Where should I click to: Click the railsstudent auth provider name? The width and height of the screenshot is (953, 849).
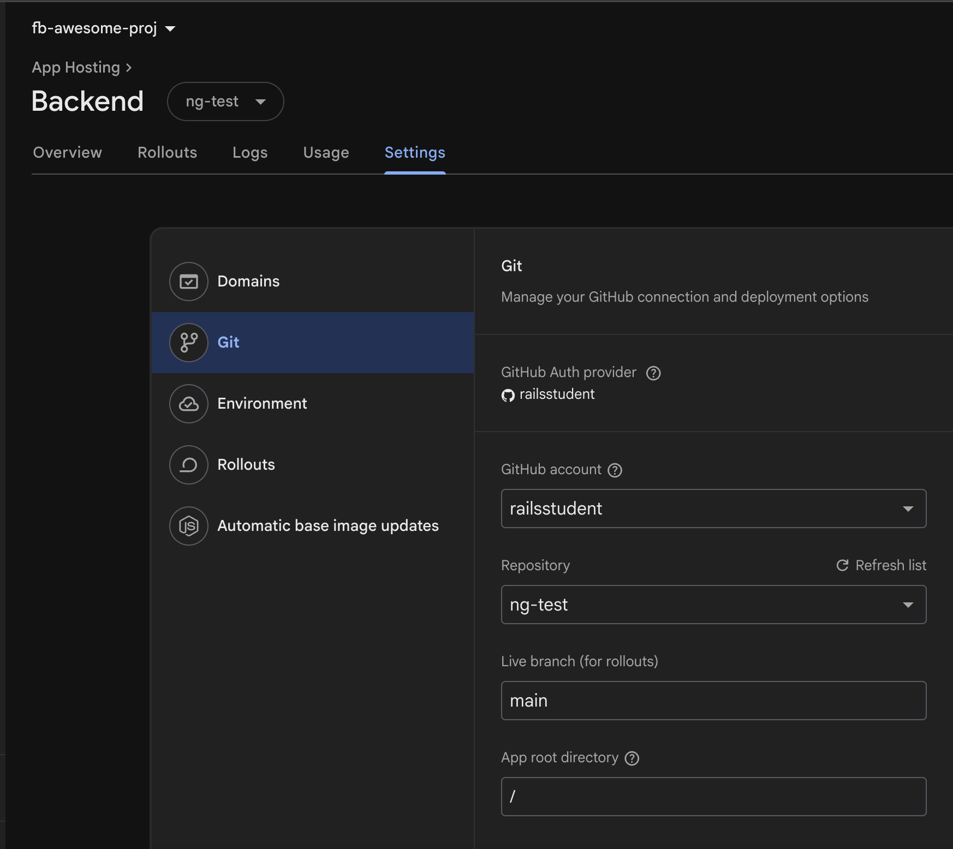point(557,394)
